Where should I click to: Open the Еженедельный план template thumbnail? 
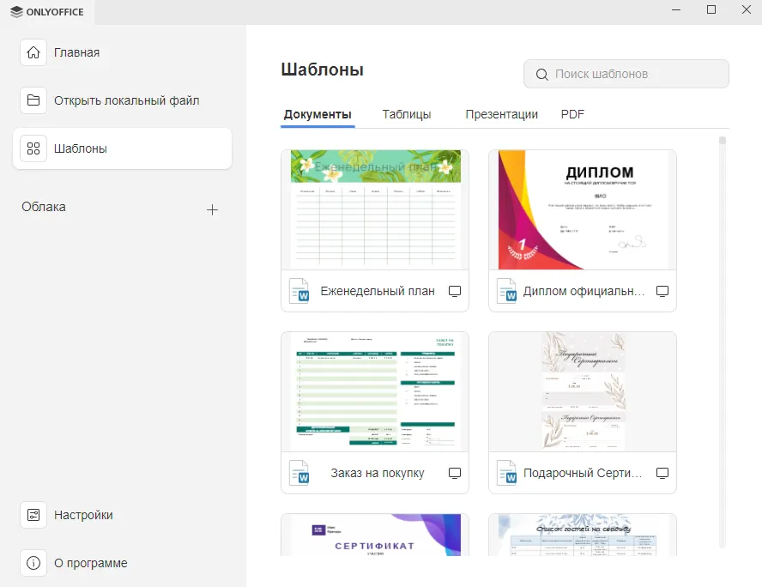(375, 210)
